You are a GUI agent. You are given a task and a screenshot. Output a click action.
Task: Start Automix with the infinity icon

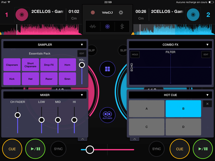click(x=107, y=115)
